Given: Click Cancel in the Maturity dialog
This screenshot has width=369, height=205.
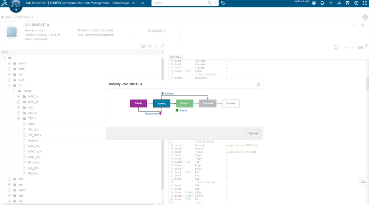Looking at the screenshot, I should [253, 133].
